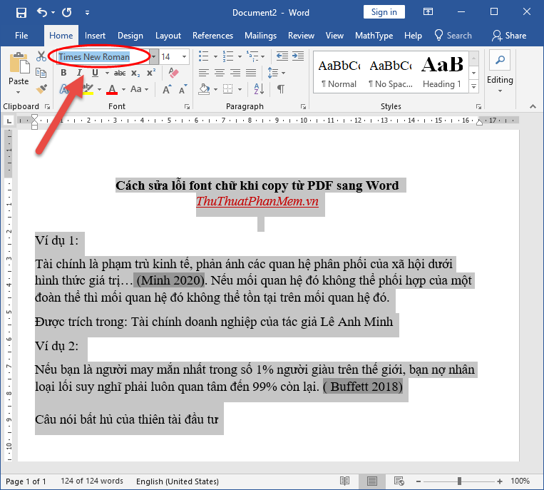
Task: Align text to the right
Action: 235,73
